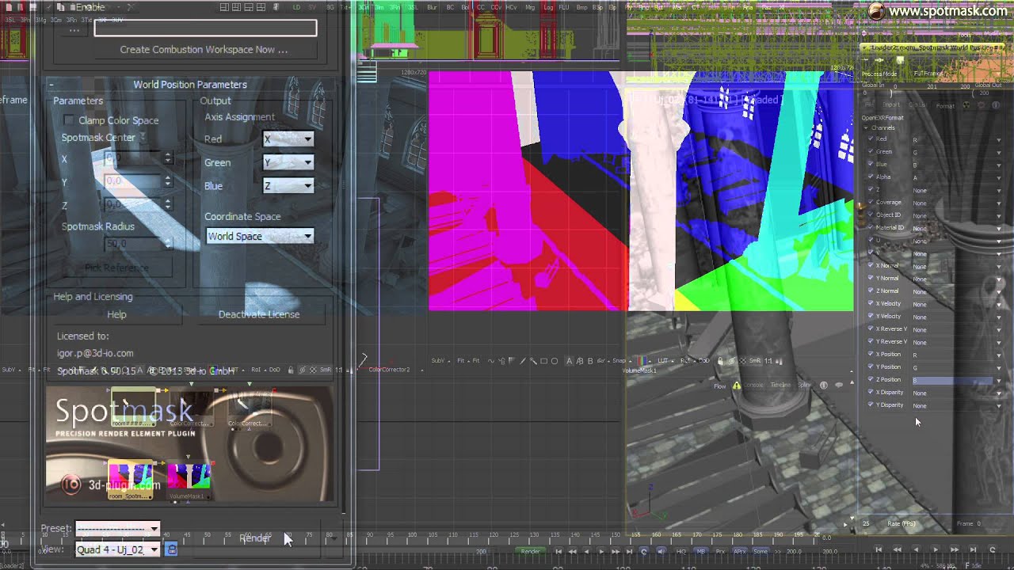
Task: Toggle the Z Position channel checkbox
Action: (x=871, y=380)
